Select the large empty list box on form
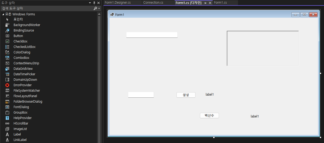Viewport: 324px width, 143px height. [263, 48]
